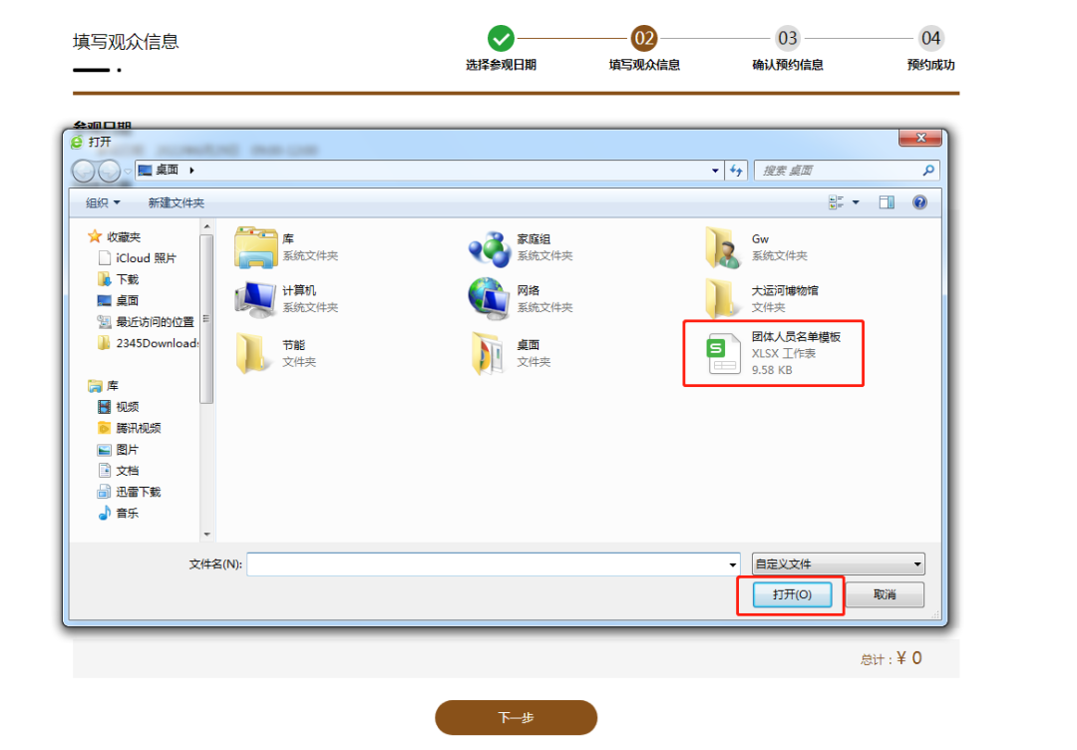
Task: Open the 文件名 history dropdown
Action: click(733, 564)
